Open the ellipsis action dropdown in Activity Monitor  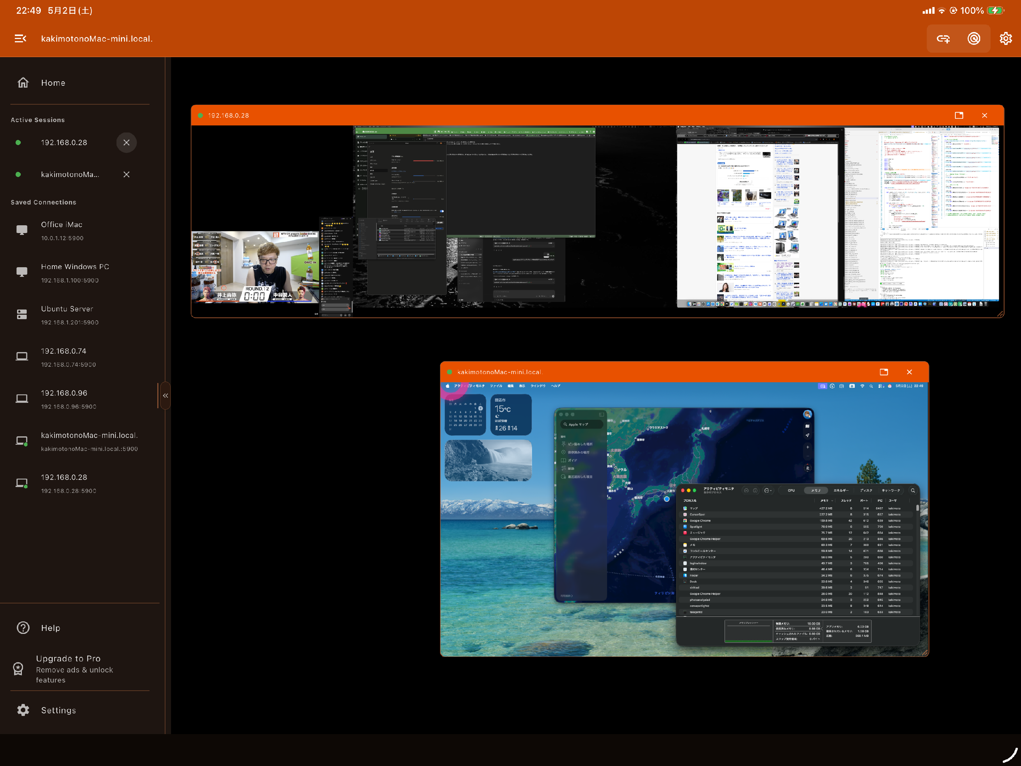click(768, 490)
